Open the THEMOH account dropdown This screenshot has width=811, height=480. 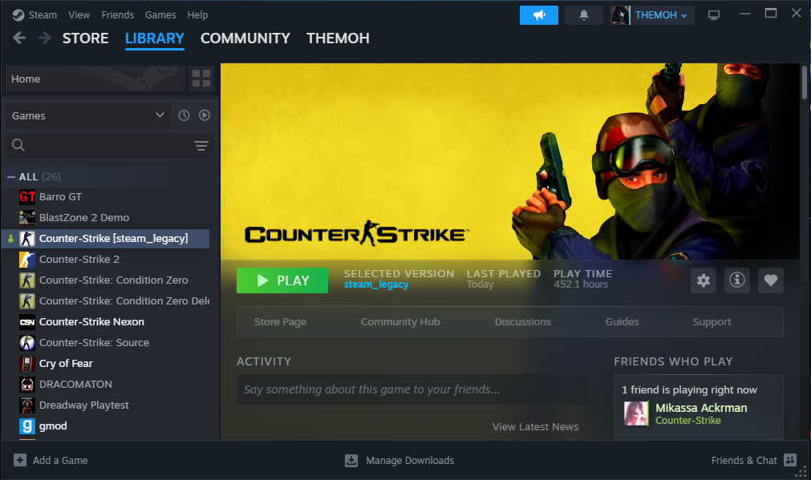point(651,15)
